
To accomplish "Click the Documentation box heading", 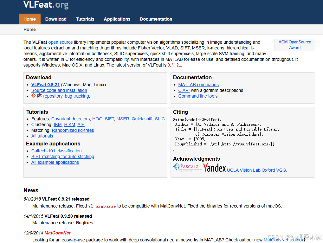I will (x=192, y=77).
